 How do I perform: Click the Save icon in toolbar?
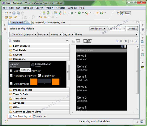[14, 13]
